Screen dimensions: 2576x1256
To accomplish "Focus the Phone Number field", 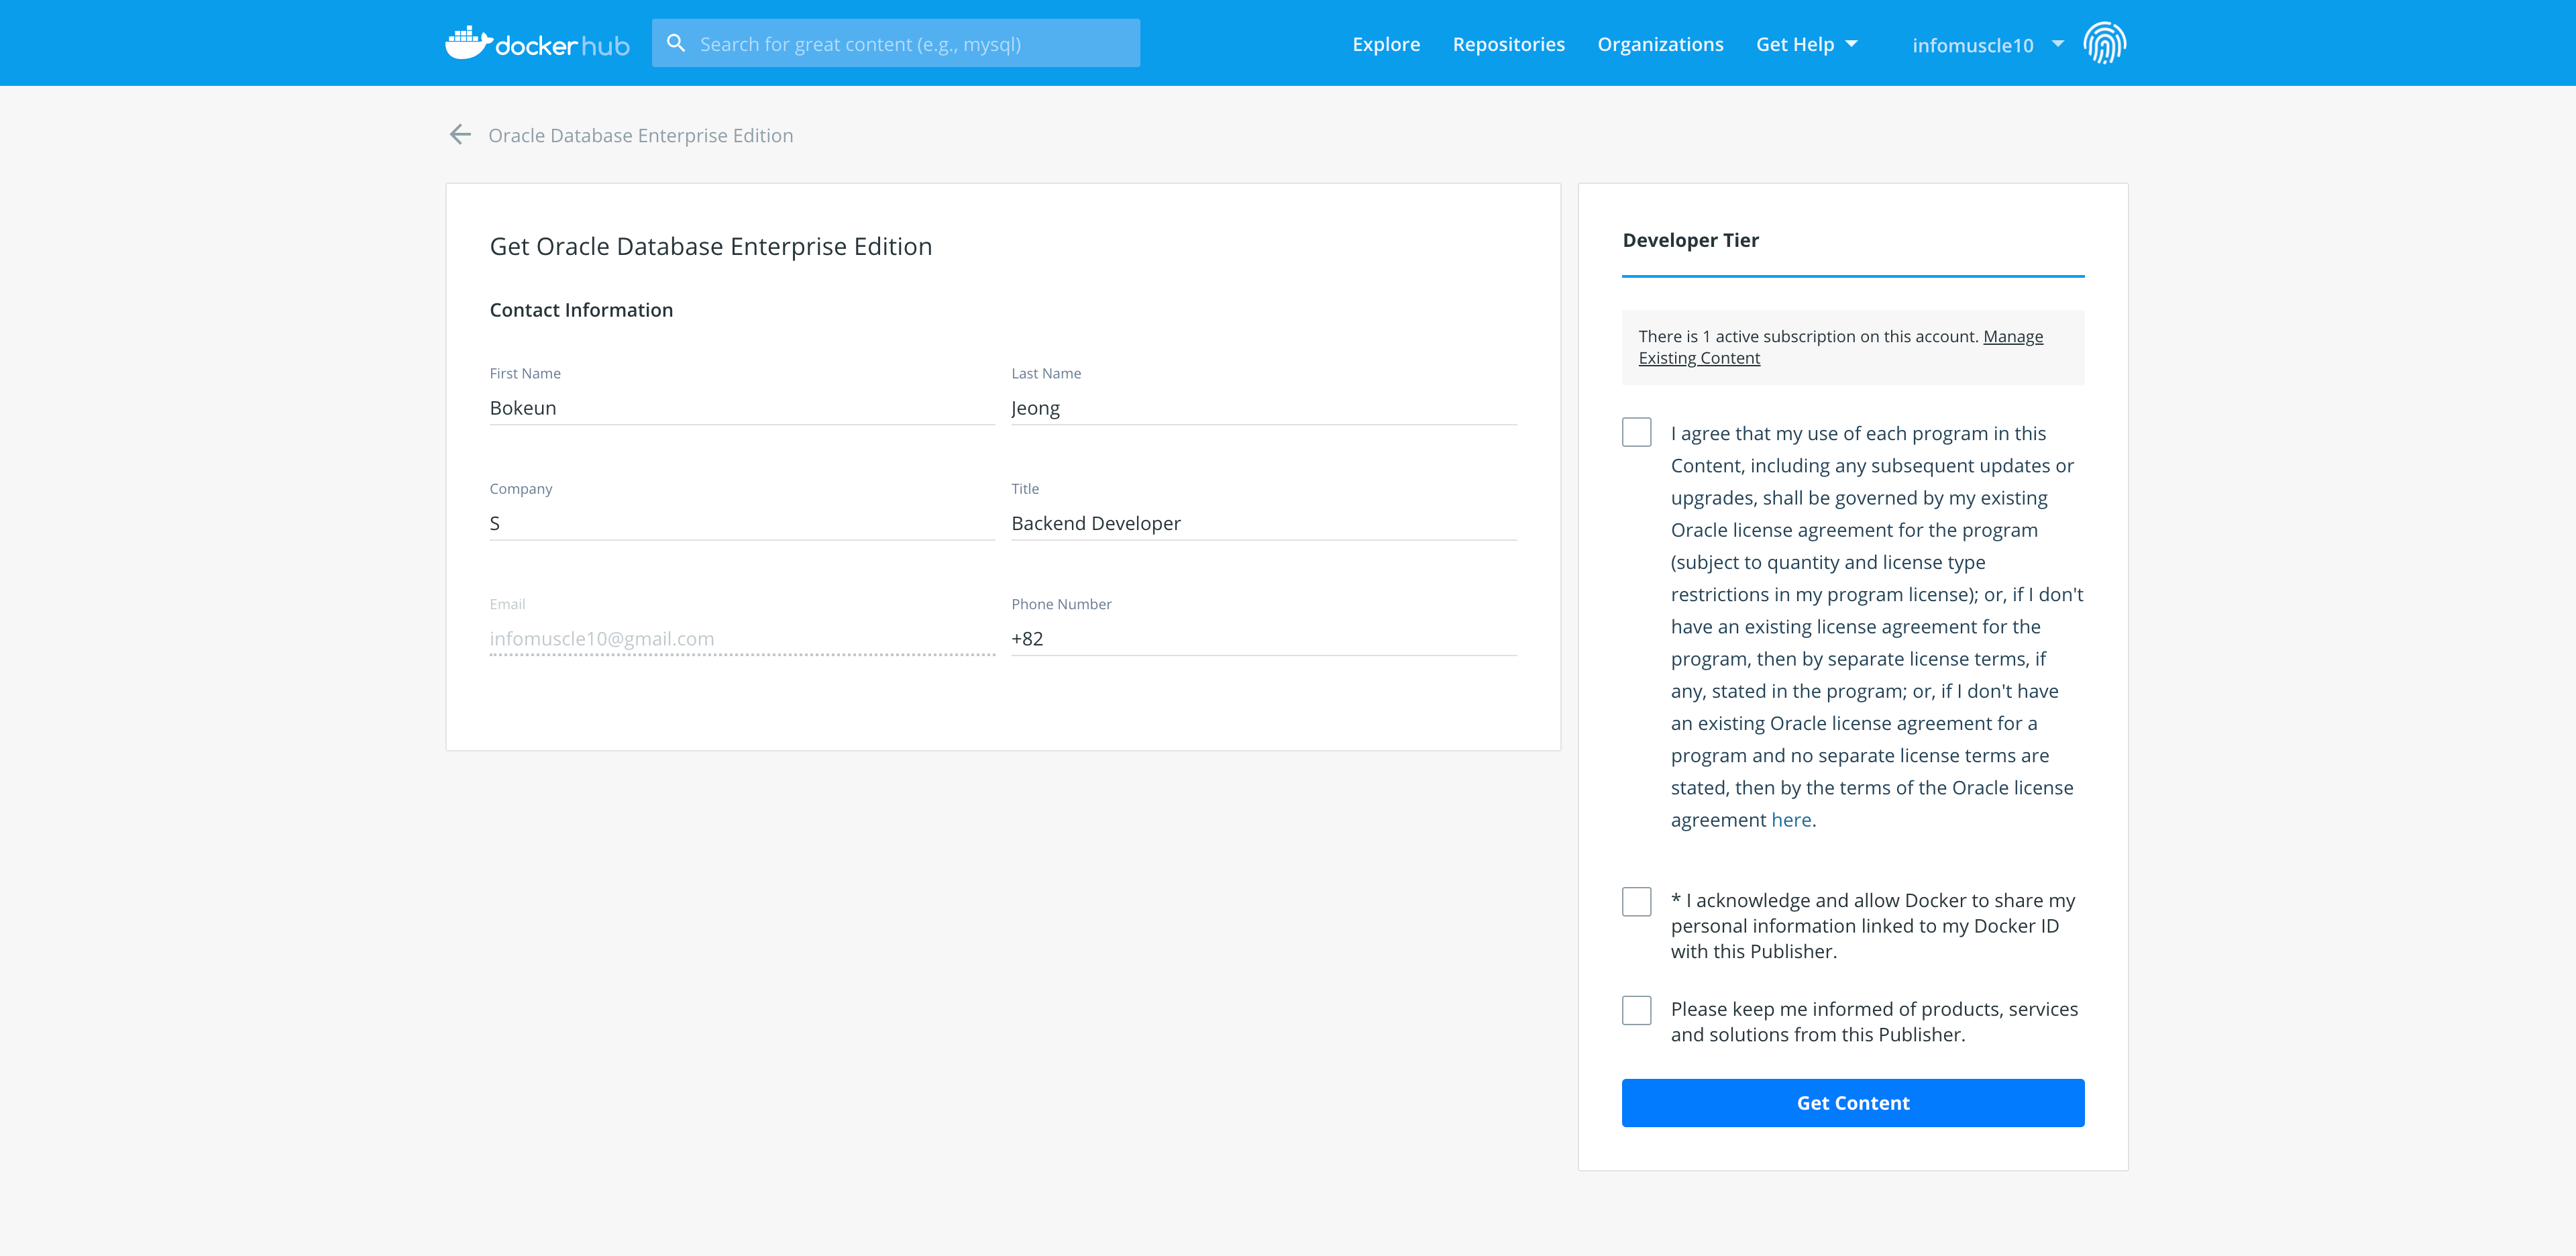I will coord(1263,639).
